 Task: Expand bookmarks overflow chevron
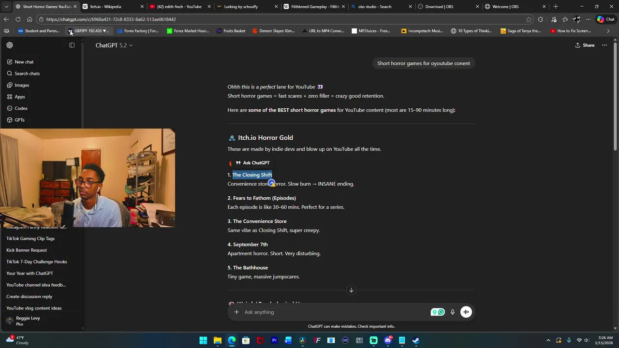[608, 31]
